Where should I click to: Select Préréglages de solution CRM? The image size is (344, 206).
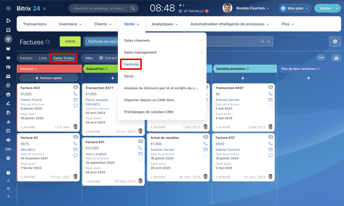click(149, 112)
